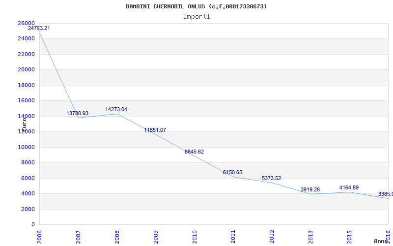Click the 2011 x-axis year label
393x246 pixels.
coord(233,237)
